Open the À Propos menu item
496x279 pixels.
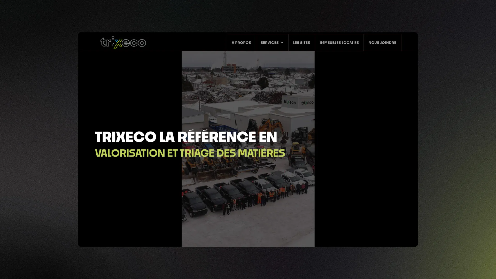pyautogui.click(x=241, y=43)
